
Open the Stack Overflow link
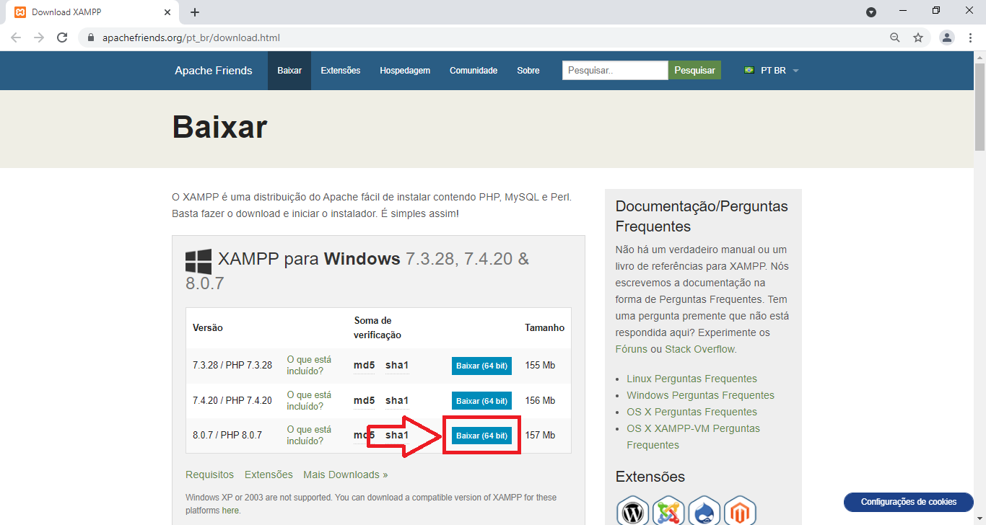699,349
